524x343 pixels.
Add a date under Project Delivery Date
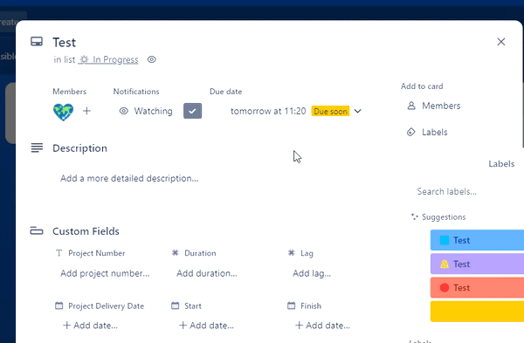coord(91,326)
